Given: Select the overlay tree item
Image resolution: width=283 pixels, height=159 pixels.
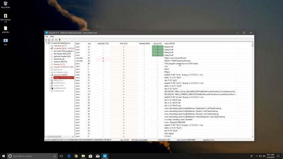Looking at the screenshot, I should tap(59, 91).
